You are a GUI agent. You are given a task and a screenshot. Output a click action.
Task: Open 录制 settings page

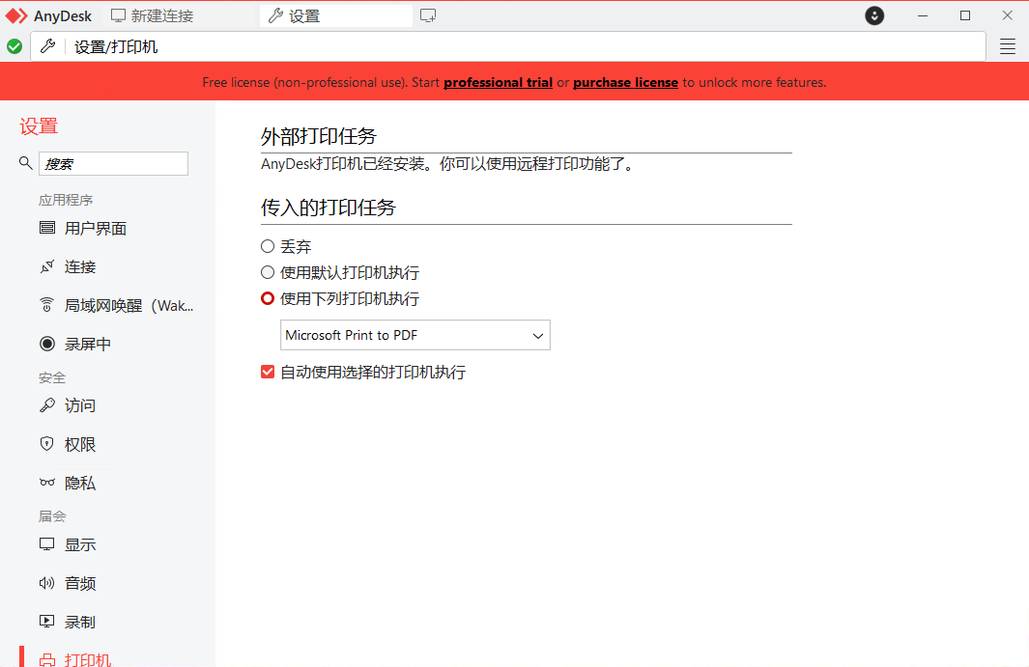(x=80, y=623)
